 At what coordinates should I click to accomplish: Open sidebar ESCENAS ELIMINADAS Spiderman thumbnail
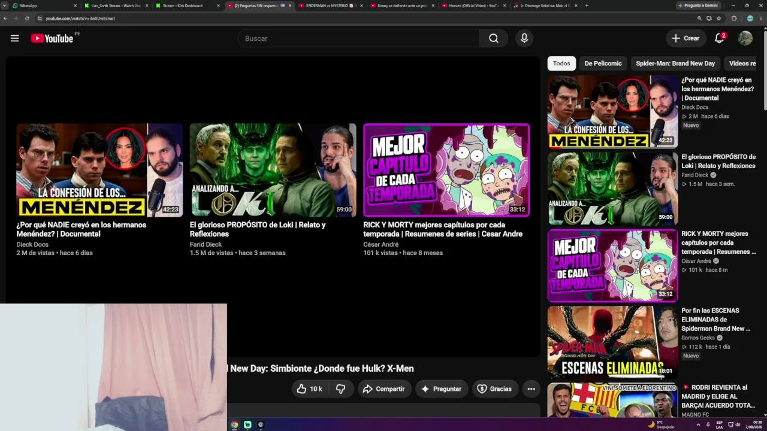coord(613,342)
